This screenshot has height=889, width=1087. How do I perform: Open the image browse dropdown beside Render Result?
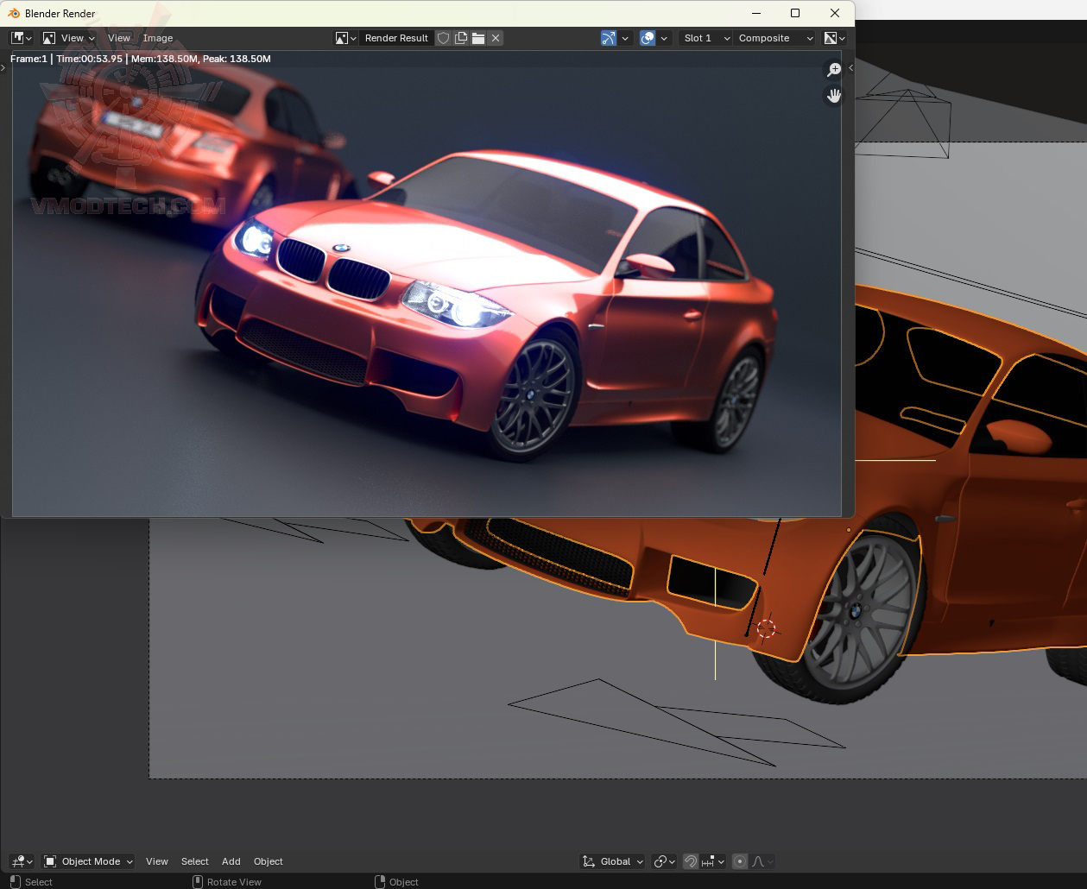coord(345,38)
